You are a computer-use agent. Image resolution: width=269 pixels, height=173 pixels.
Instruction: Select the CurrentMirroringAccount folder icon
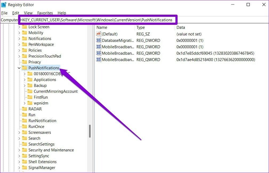pos(30,91)
